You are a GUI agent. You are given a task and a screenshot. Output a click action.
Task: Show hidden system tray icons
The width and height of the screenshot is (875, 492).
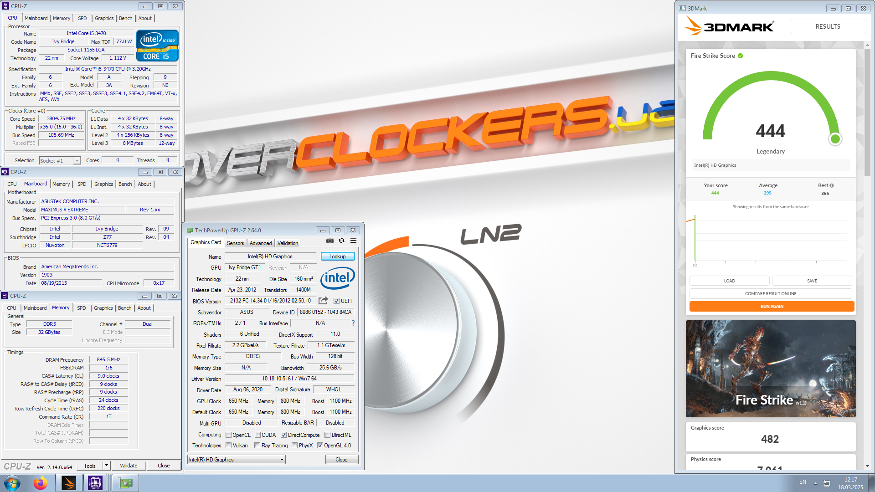[x=815, y=483]
